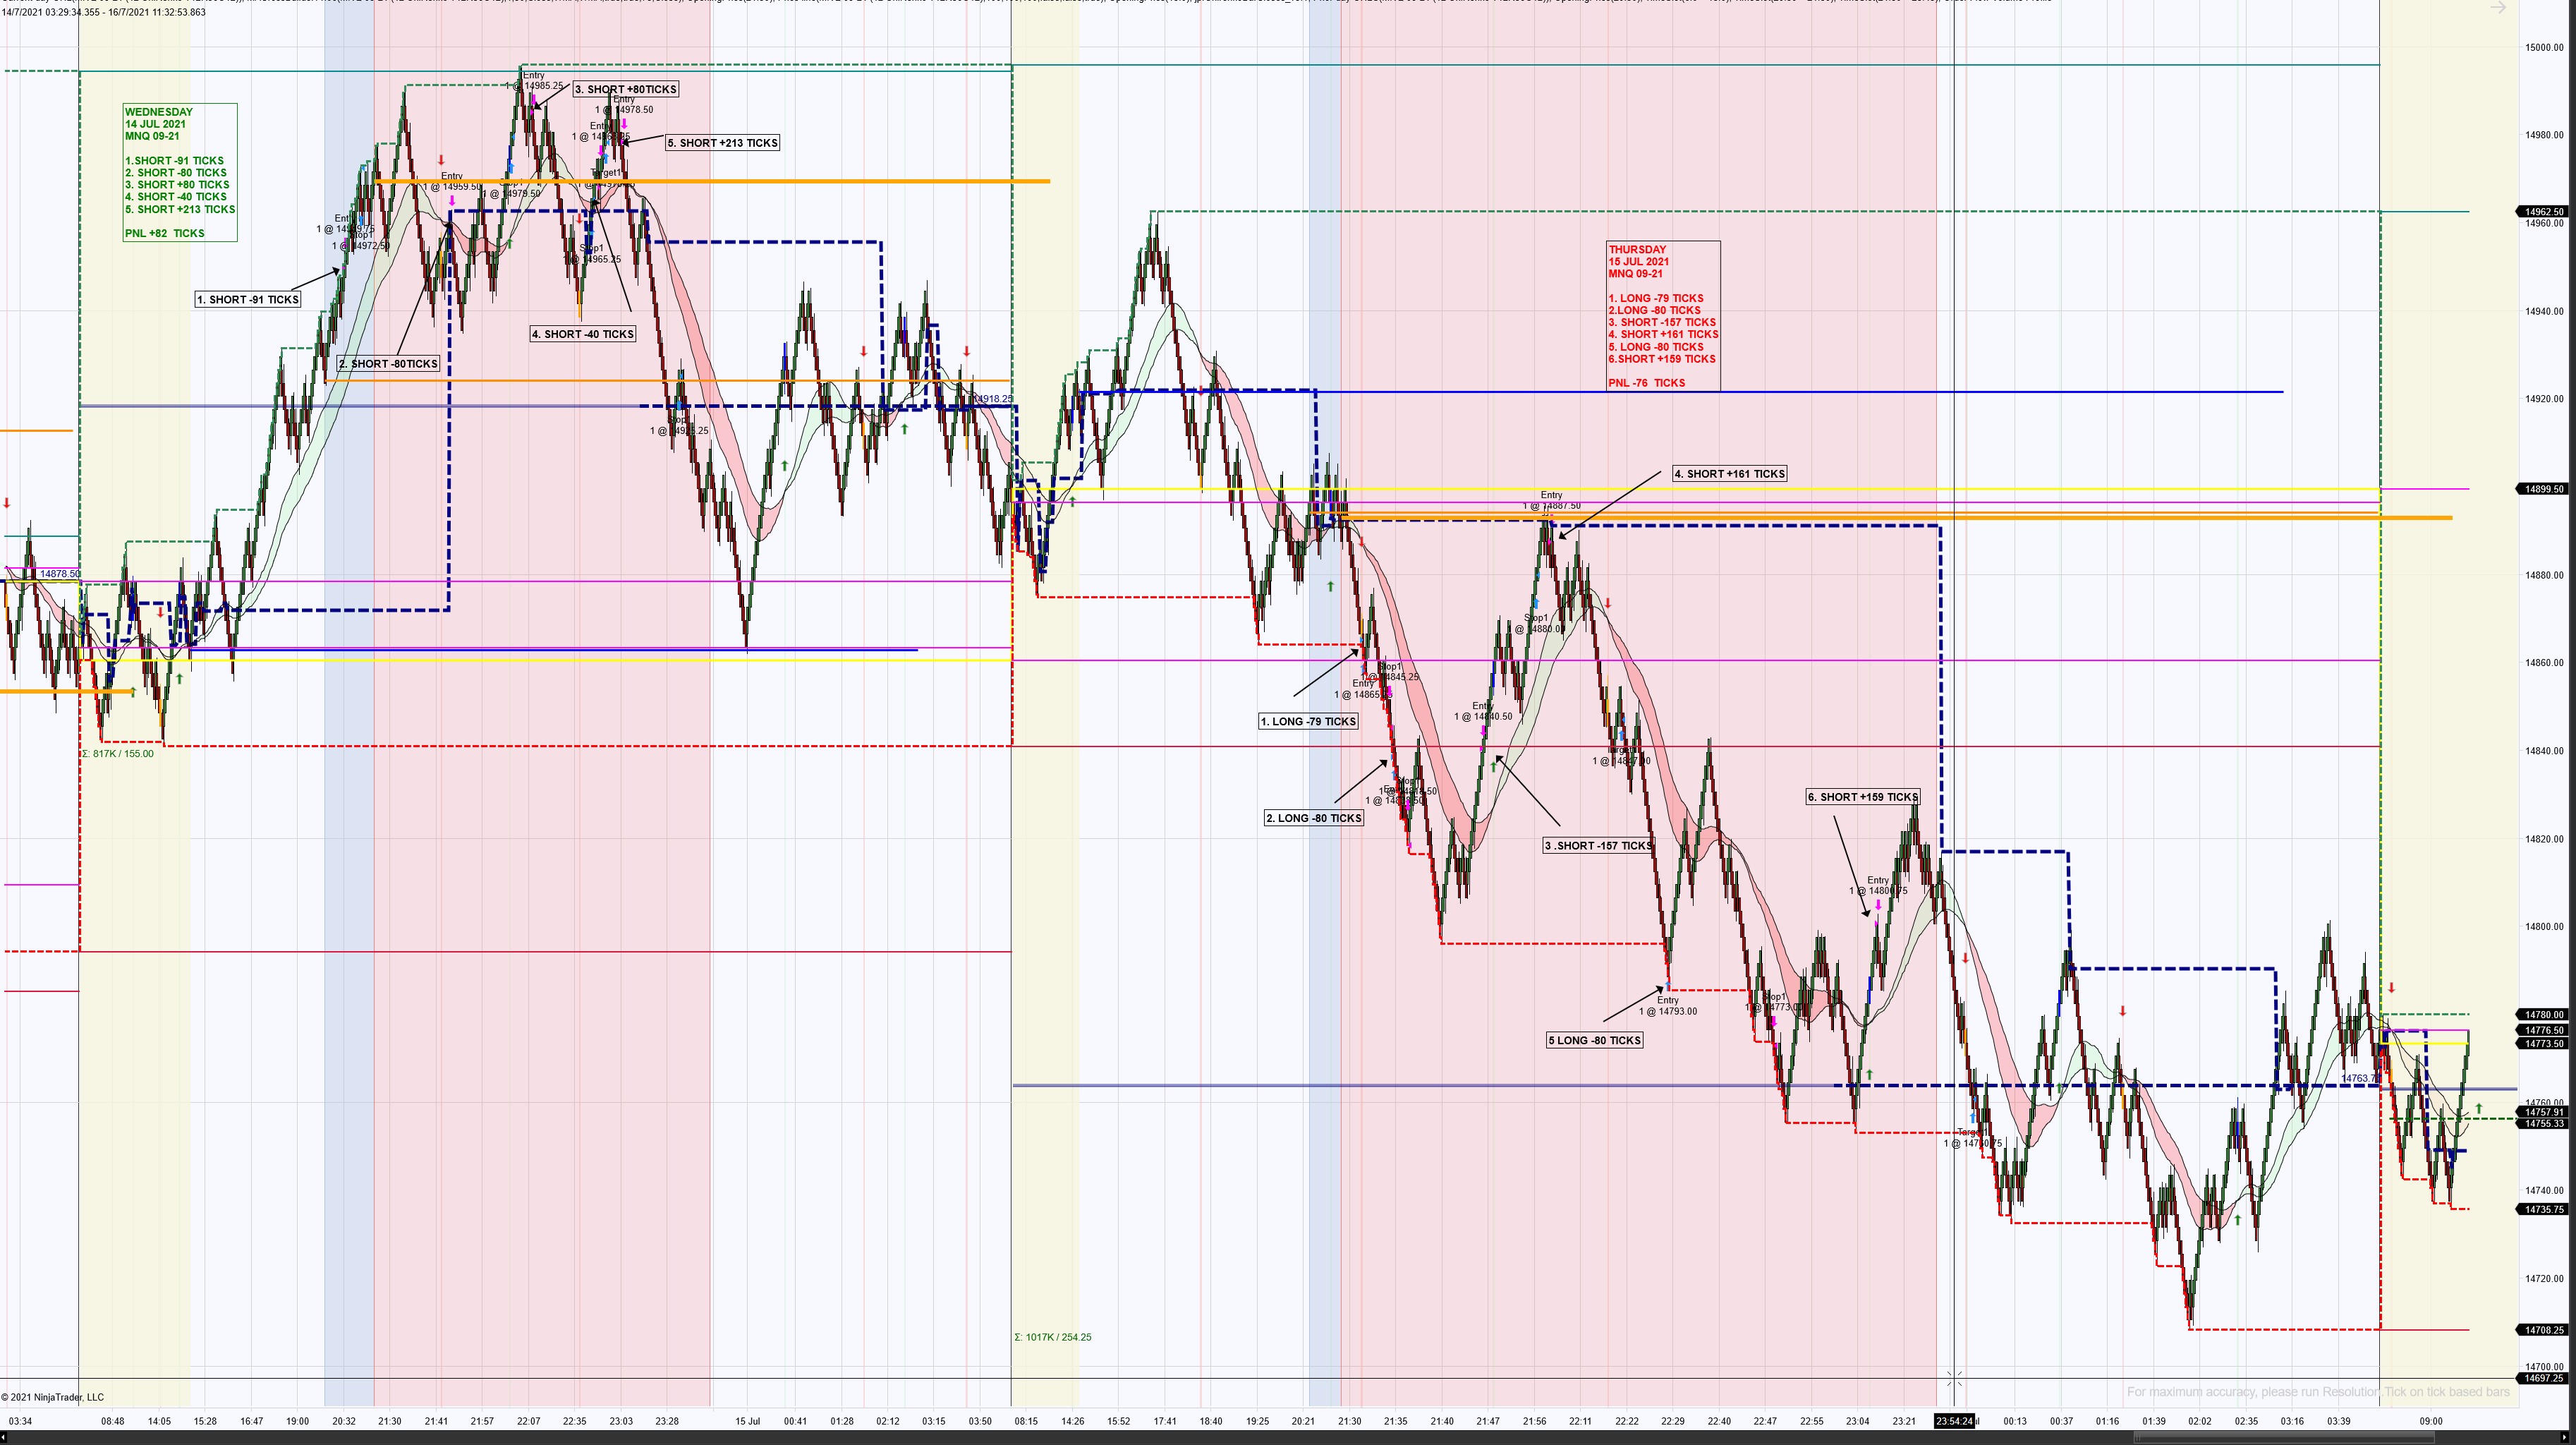Click the chart date range text at top left
Viewport: 2576px width, 1445px height.
pyautogui.click(x=104, y=12)
